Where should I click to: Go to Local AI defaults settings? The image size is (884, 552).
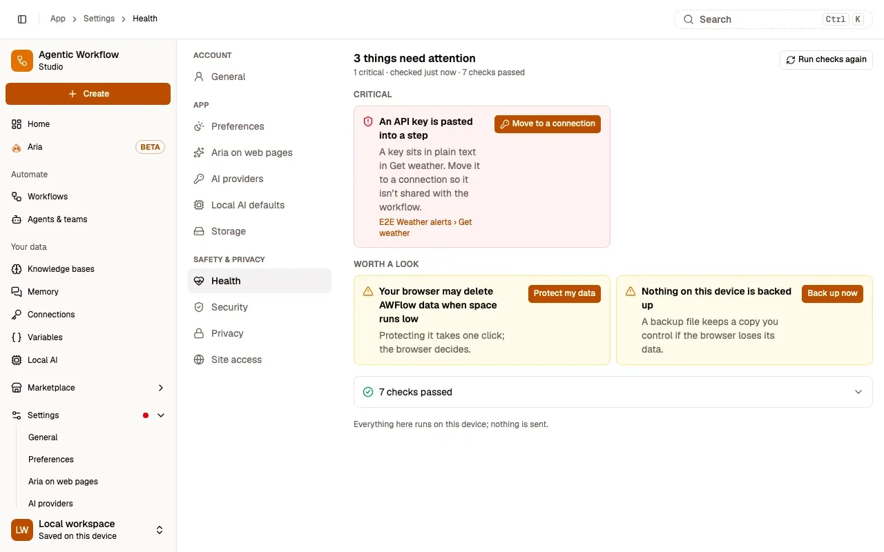[260, 205]
